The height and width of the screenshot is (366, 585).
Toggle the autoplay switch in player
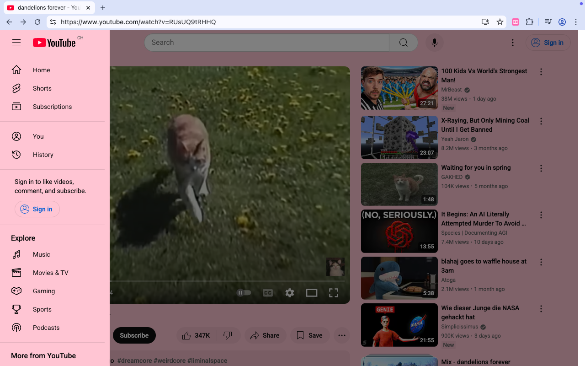point(244,293)
